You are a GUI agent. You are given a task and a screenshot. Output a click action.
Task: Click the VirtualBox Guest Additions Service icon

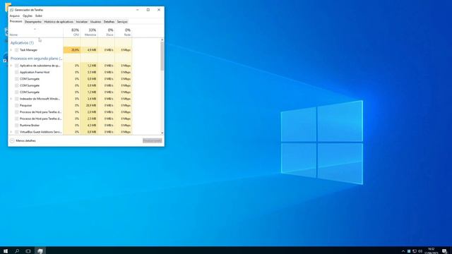(17, 132)
